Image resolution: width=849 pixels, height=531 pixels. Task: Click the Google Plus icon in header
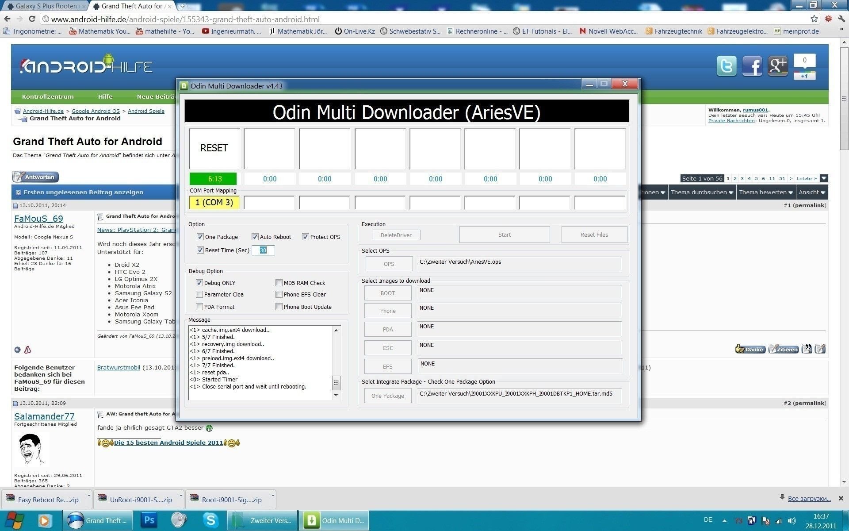pos(778,66)
